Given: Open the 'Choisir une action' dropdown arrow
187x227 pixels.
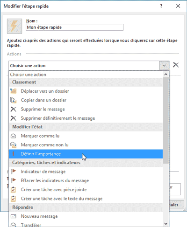Looking at the screenshot, I should pos(164,66).
